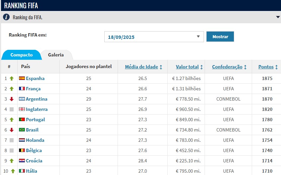Open the Croácia team link
The image size is (281, 175).
click(34, 161)
